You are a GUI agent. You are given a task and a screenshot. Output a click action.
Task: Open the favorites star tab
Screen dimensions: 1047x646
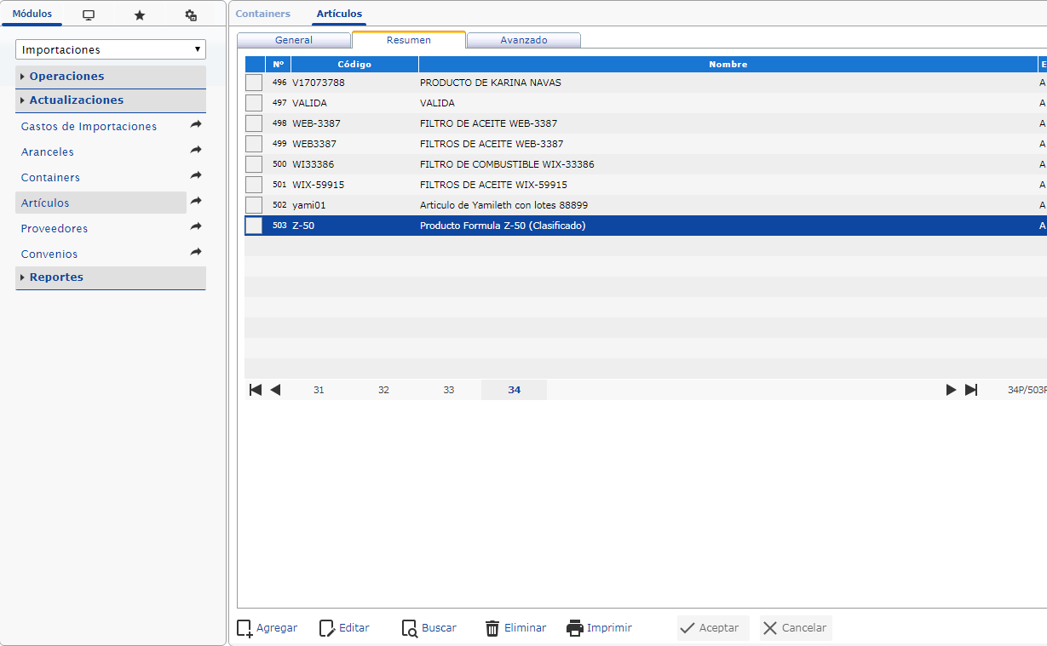point(140,15)
